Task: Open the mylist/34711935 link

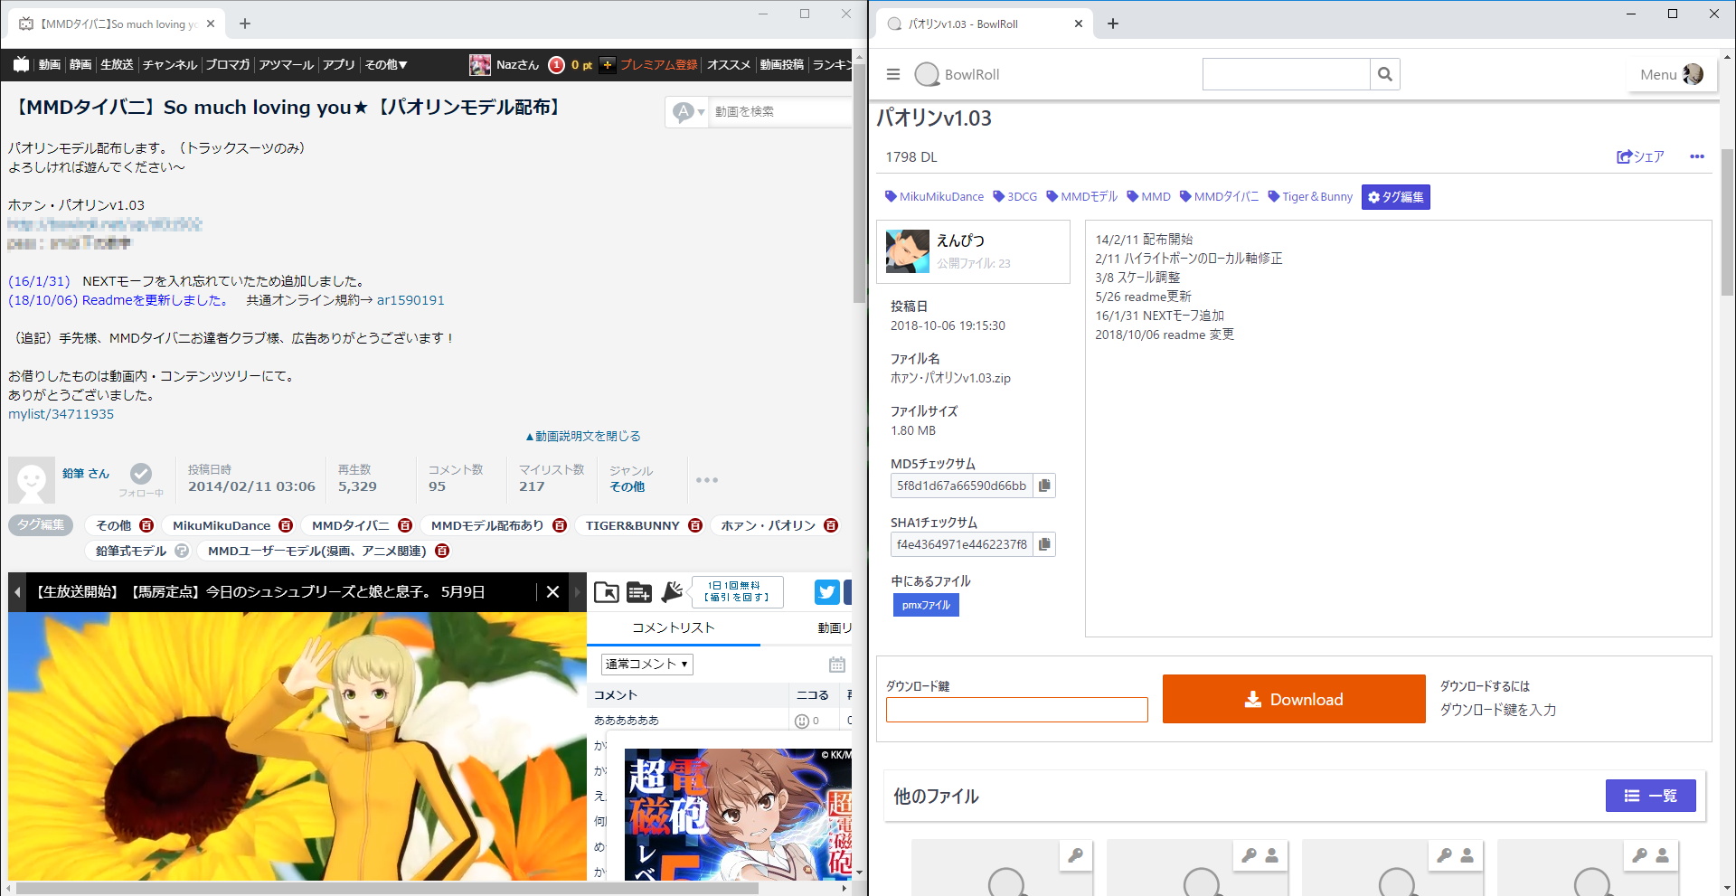Action: click(x=61, y=414)
